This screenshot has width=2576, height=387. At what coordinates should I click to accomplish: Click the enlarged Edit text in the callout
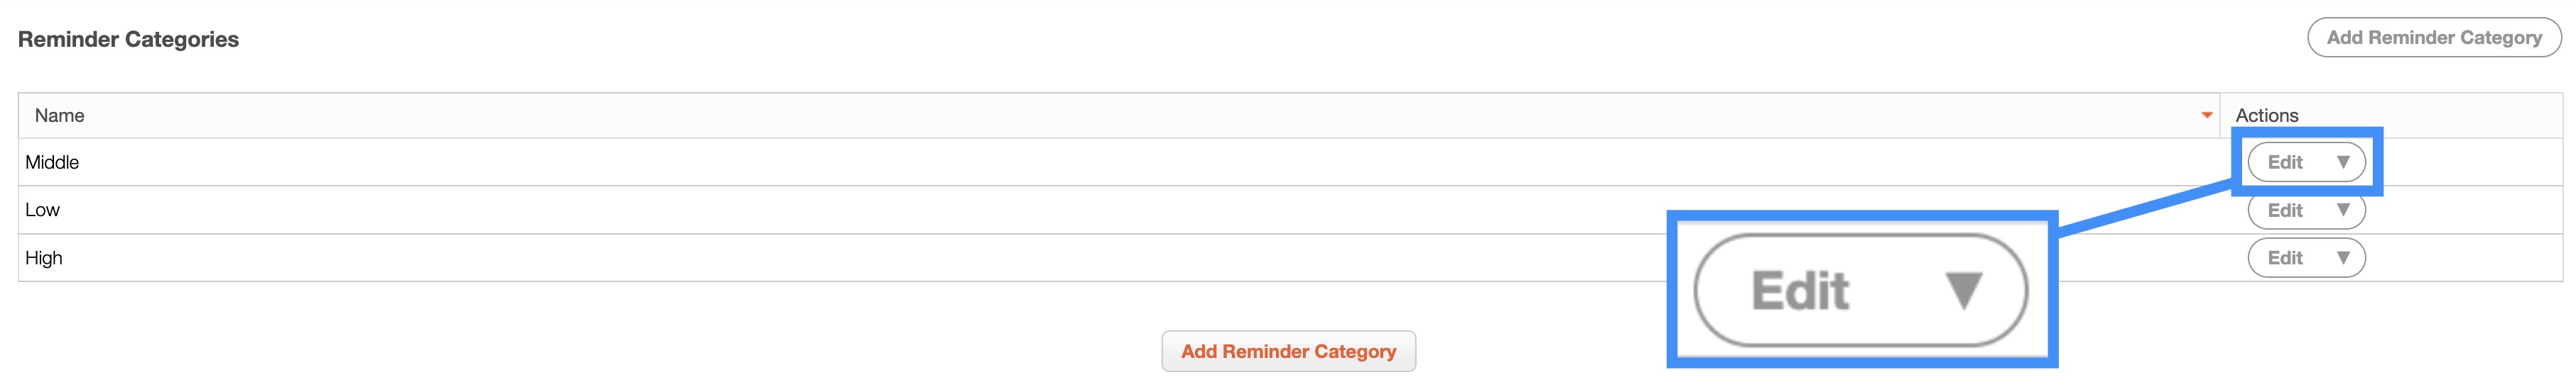tap(1800, 291)
